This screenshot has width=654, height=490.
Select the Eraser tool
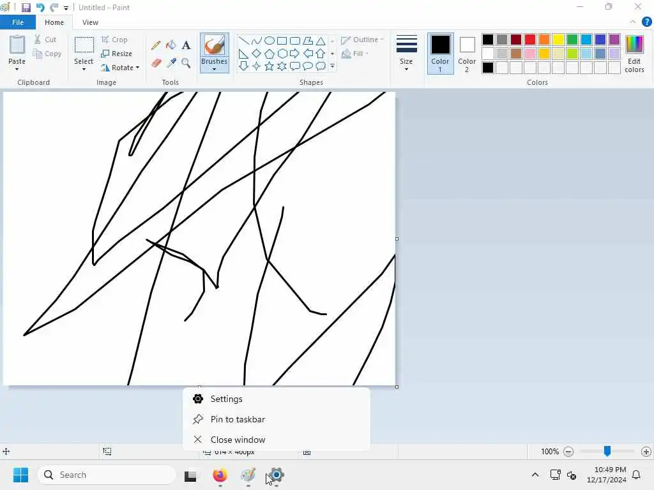pos(156,63)
